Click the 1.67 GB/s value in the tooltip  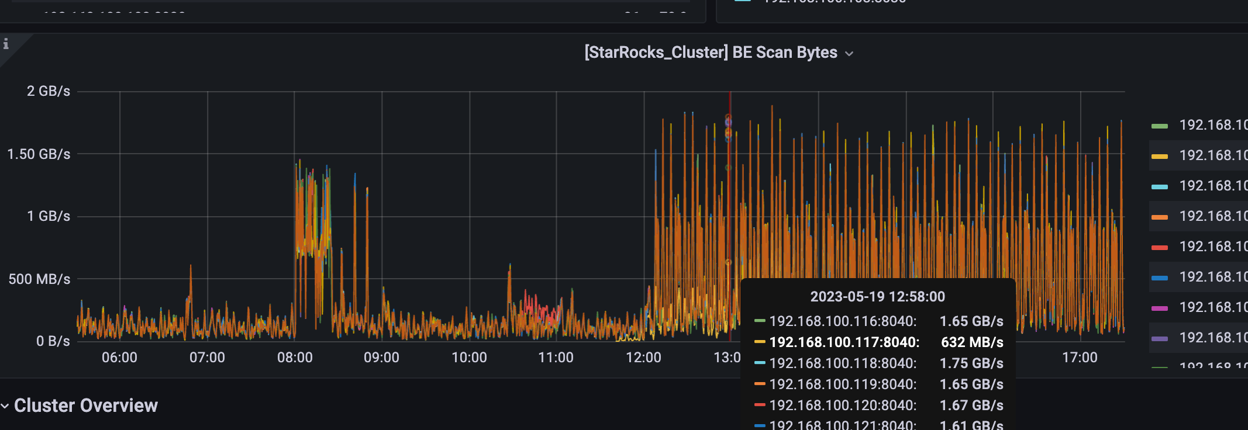[971, 405]
